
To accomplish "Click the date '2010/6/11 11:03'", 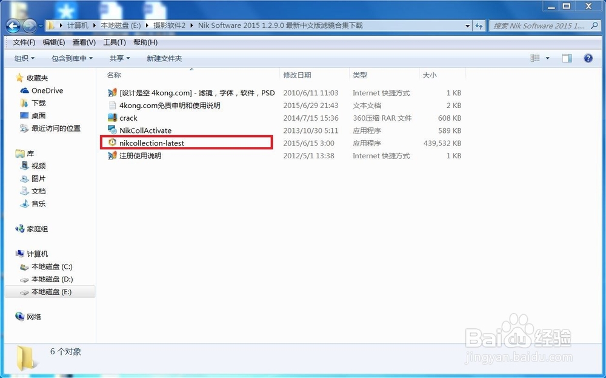I will tap(311, 93).
